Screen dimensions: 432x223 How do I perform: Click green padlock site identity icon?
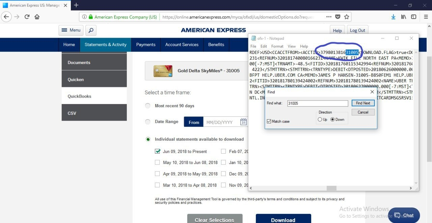[90, 17]
